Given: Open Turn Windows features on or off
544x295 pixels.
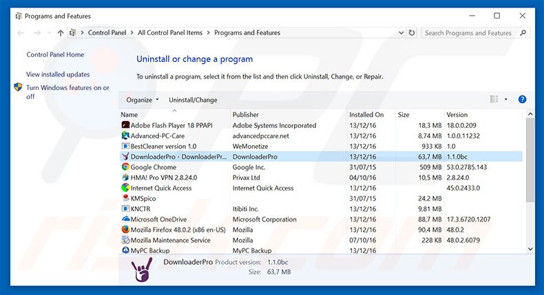Looking at the screenshot, I should pyautogui.click(x=67, y=92).
